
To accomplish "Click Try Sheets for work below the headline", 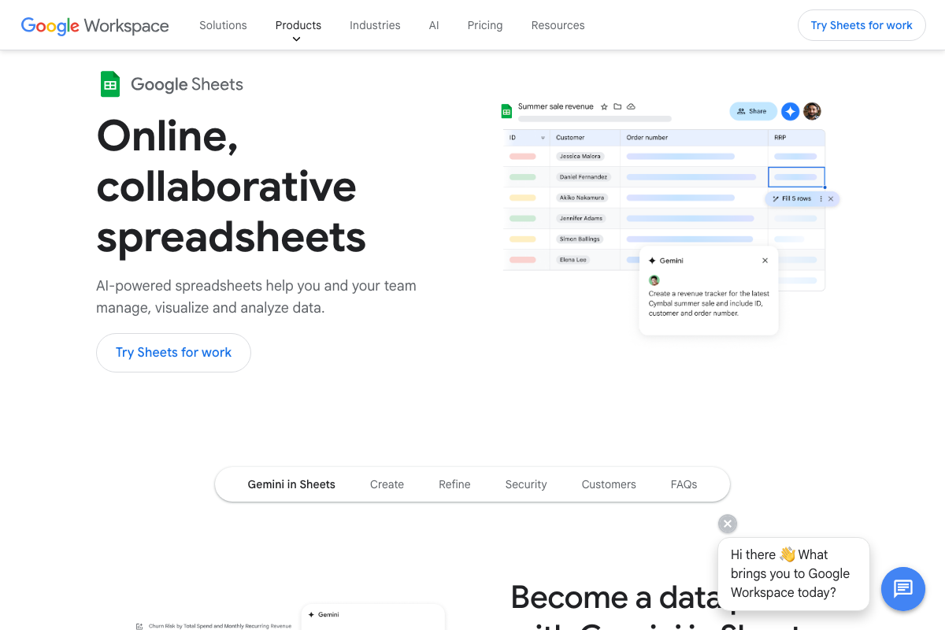I will click(x=173, y=353).
